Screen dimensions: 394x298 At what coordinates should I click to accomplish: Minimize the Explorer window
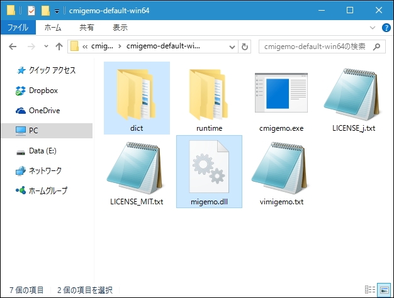point(322,10)
